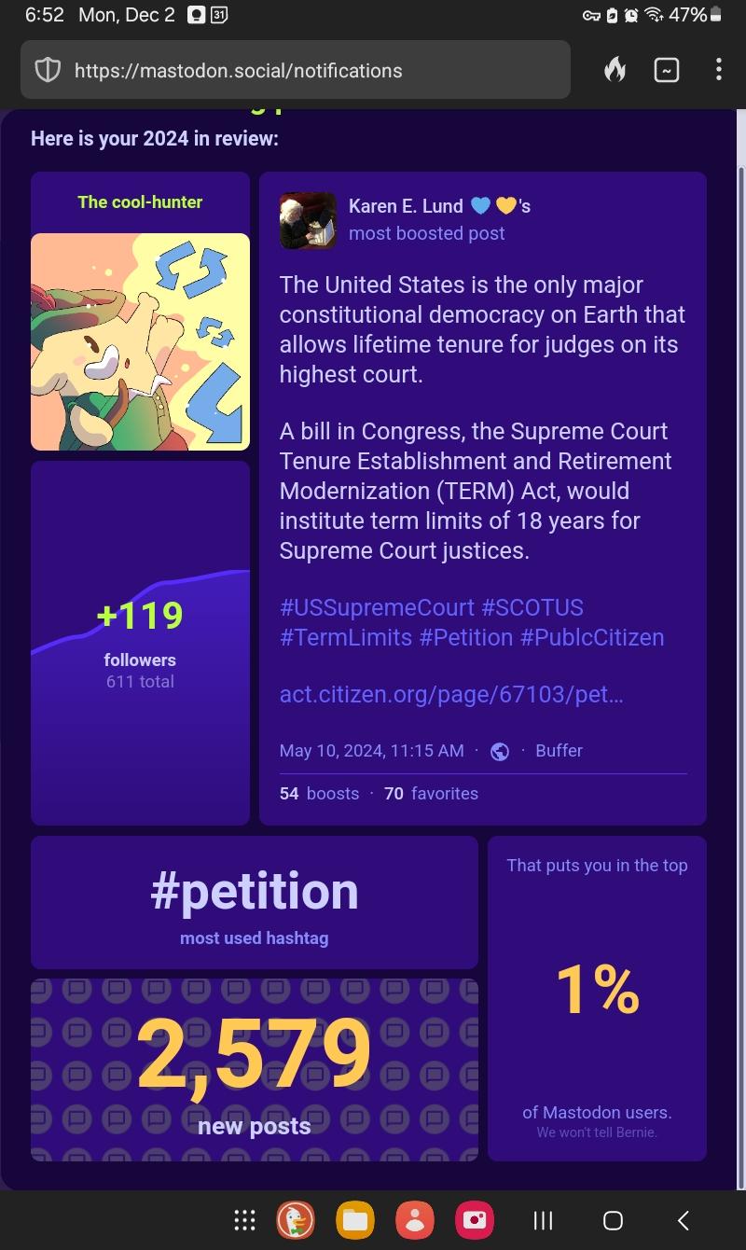Screen dimensions: 746x1250
Task: Open the browser tabs switcher
Action: pyautogui.click(x=667, y=70)
